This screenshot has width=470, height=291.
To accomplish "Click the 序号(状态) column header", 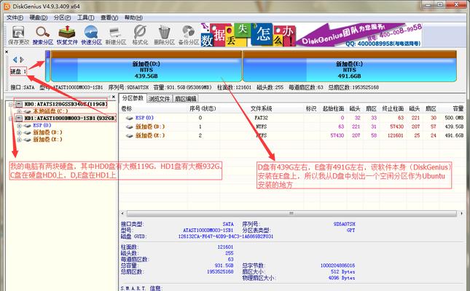I will (x=203, y=108).
